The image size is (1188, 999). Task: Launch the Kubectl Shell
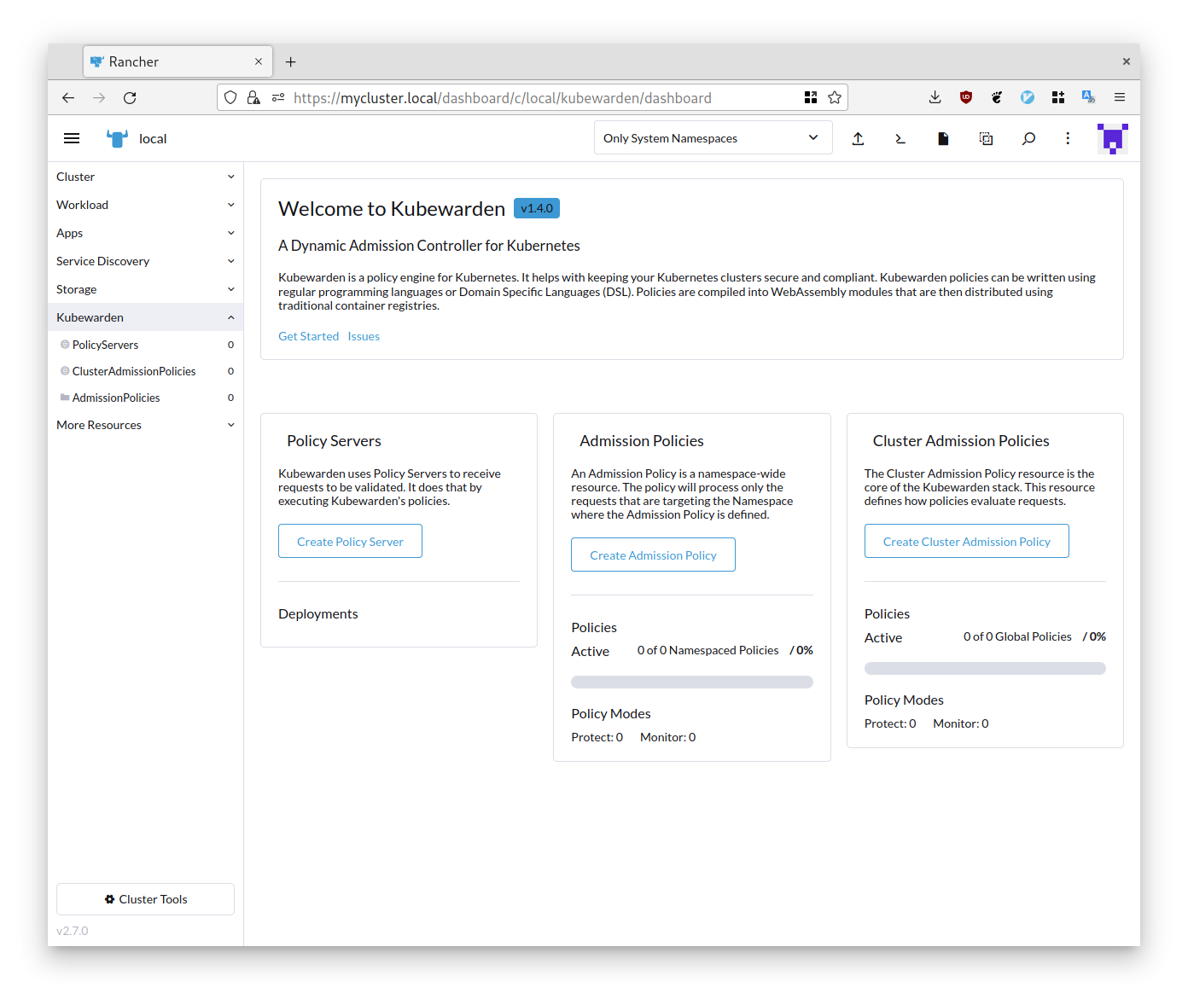[900, 137]
